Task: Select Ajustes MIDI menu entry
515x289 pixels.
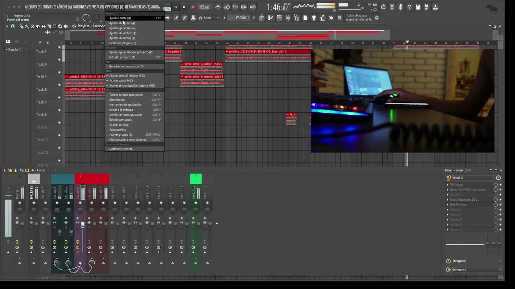Action: pyautogui.click(x=135, y=18)
